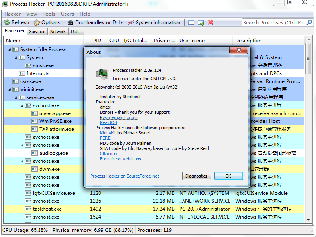Sort by the Description column header
Image resolution: width=316 pixels, height=237 pixels.
[x=269, y=41]
